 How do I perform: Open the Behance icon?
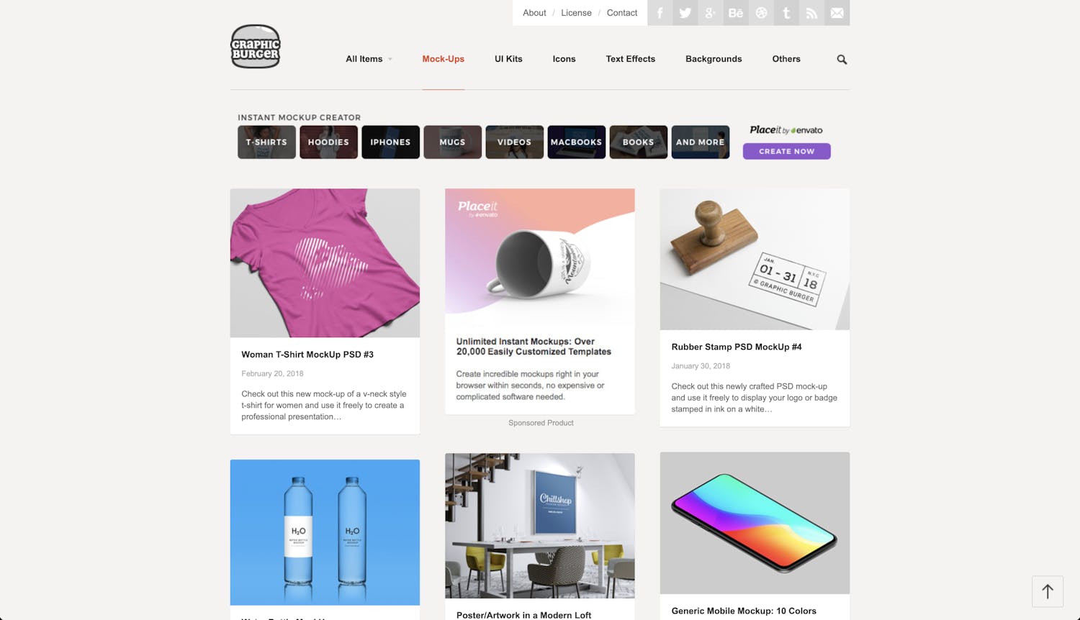736,13
